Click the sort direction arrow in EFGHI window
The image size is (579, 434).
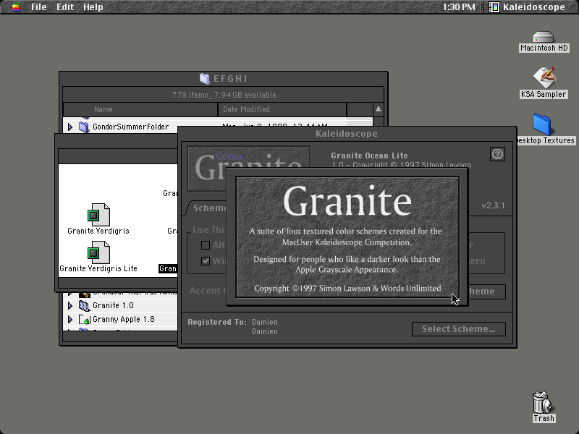point(378,109)
